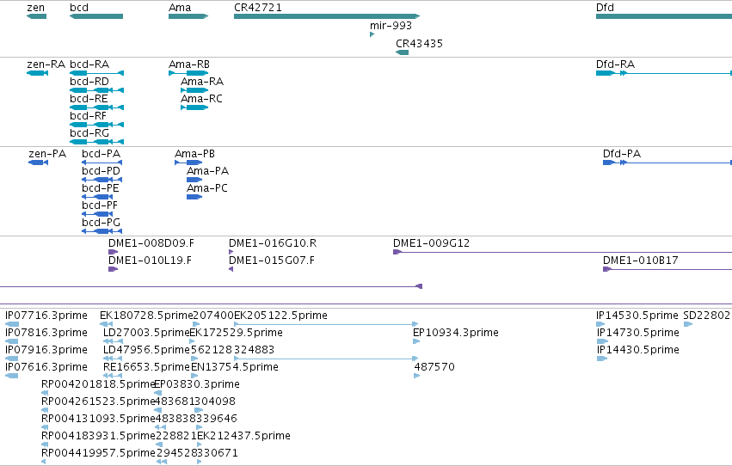Open the Dfd gene label
This screenshot has width=732, height=466.
pyautogui.click(x=605, y=8)
